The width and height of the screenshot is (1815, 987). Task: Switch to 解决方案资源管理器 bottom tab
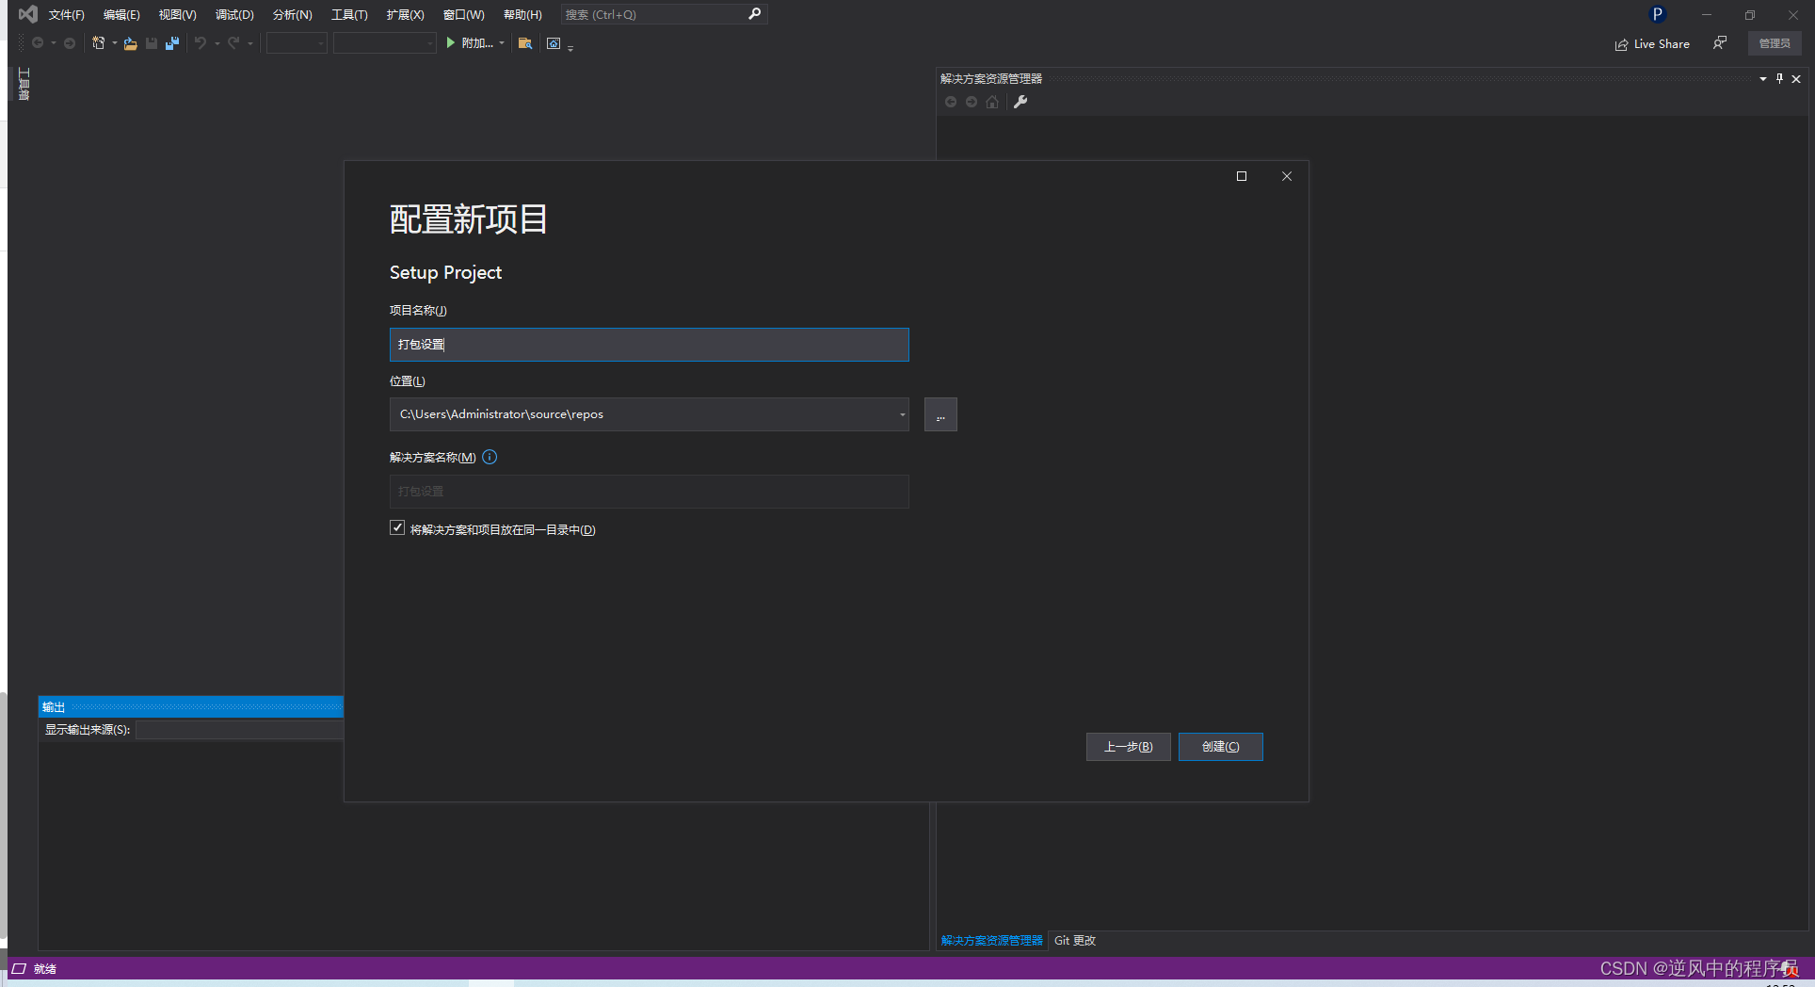point(992,941)
